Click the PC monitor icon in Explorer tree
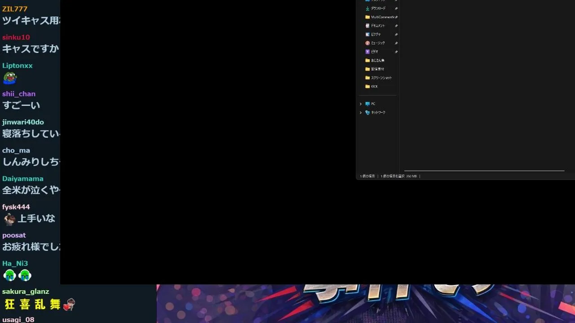This screenshot has width=575, height=323. coord(367,104)
